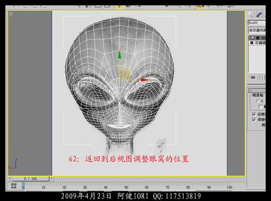Click the yellow XY plane gizmo square

(125, 75)
